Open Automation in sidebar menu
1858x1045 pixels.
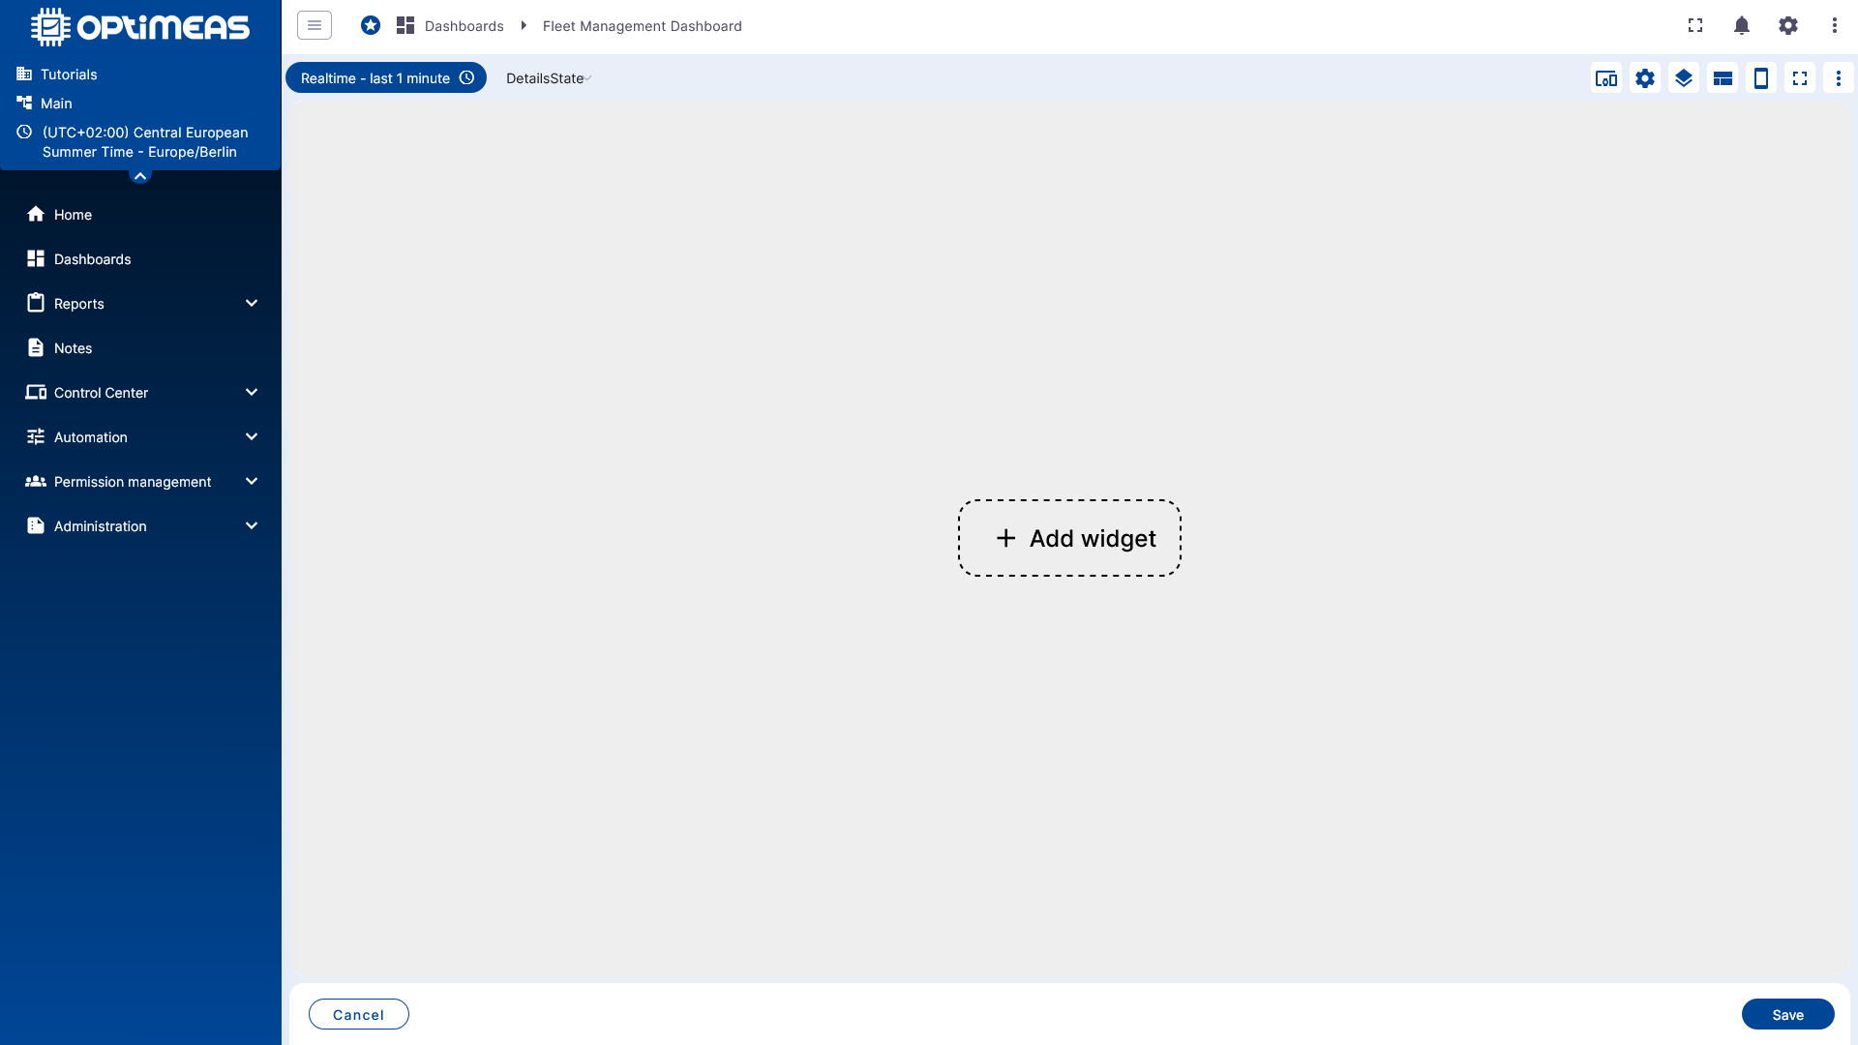click(140, 437)
